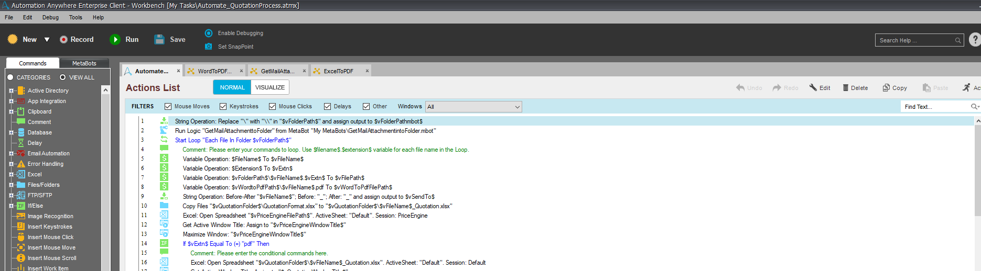
Task: Open the Edit menu
Action: 27,17
